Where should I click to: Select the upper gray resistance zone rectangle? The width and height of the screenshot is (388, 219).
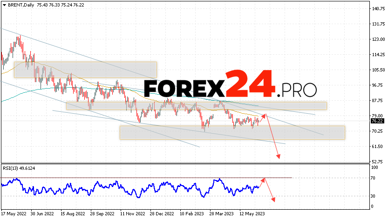tap(85, 70)
